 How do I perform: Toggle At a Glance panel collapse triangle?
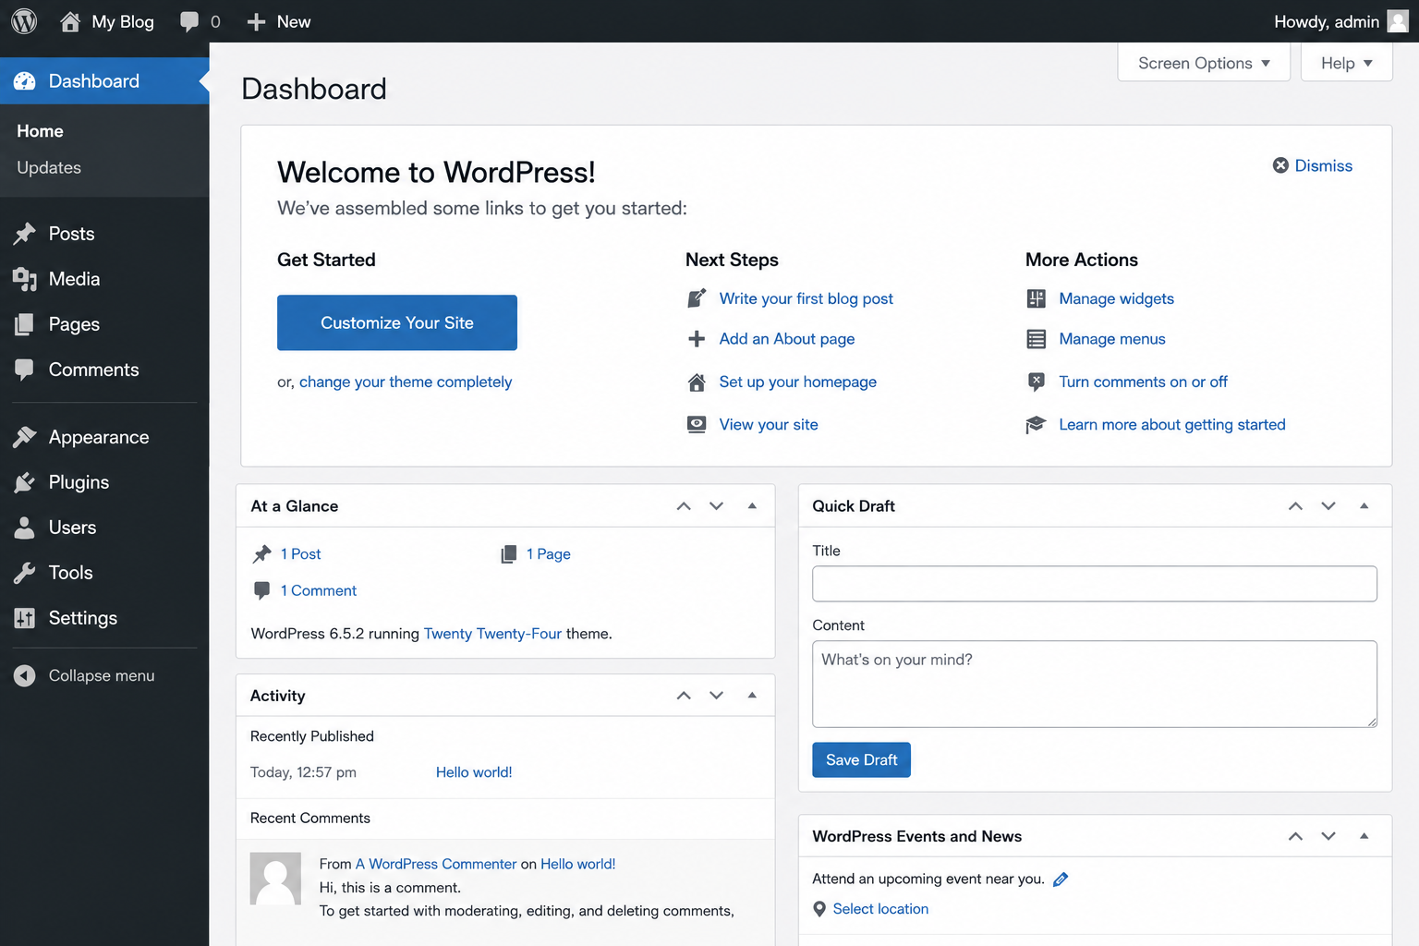tap(752, 506)
